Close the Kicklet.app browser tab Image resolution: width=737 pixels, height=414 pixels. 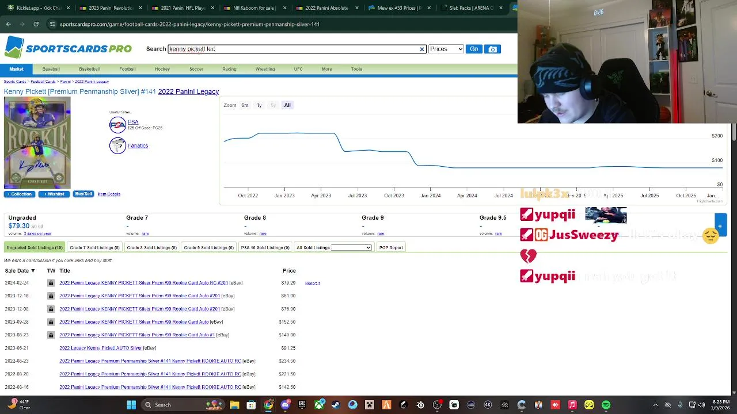[69, 8]
